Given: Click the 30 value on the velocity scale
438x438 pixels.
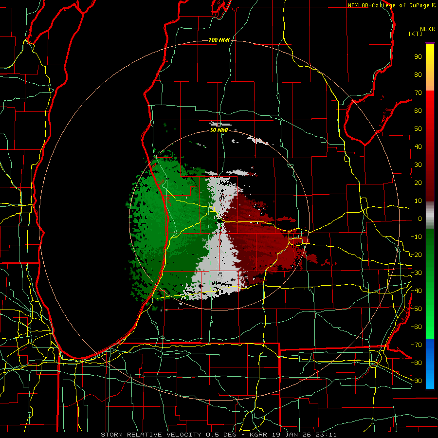Looking at the screenshot, I should point(418,165).
